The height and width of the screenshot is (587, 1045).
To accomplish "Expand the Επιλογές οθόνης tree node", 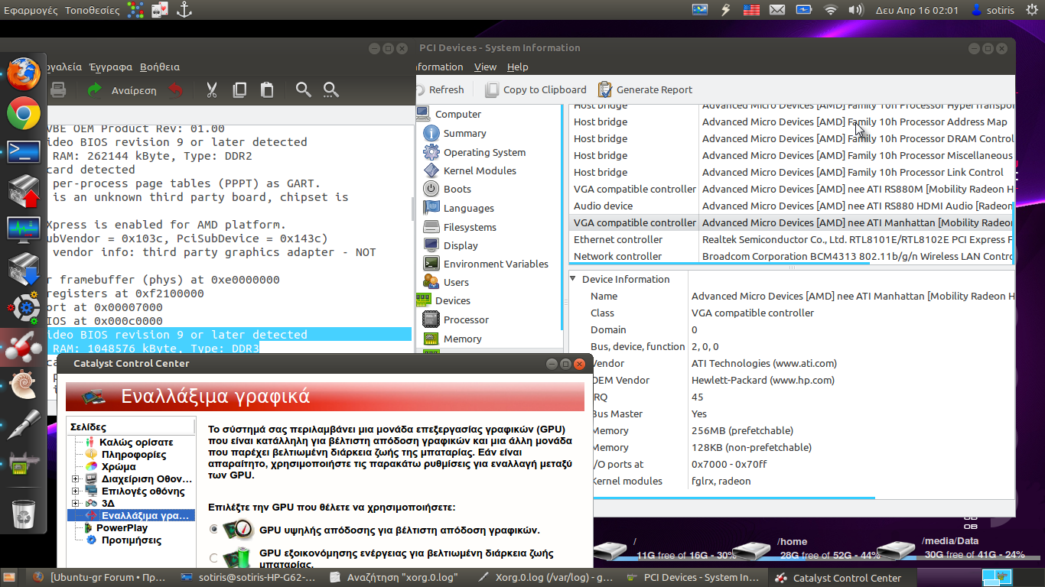I will tap(76, 491).
